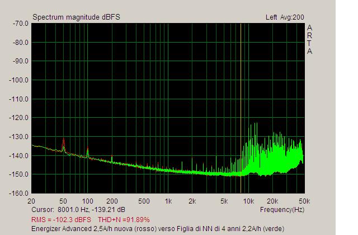Viewport: 358px width, 235px height.
Task: Click the Left Avg:200 label
Action: [285, 17]
